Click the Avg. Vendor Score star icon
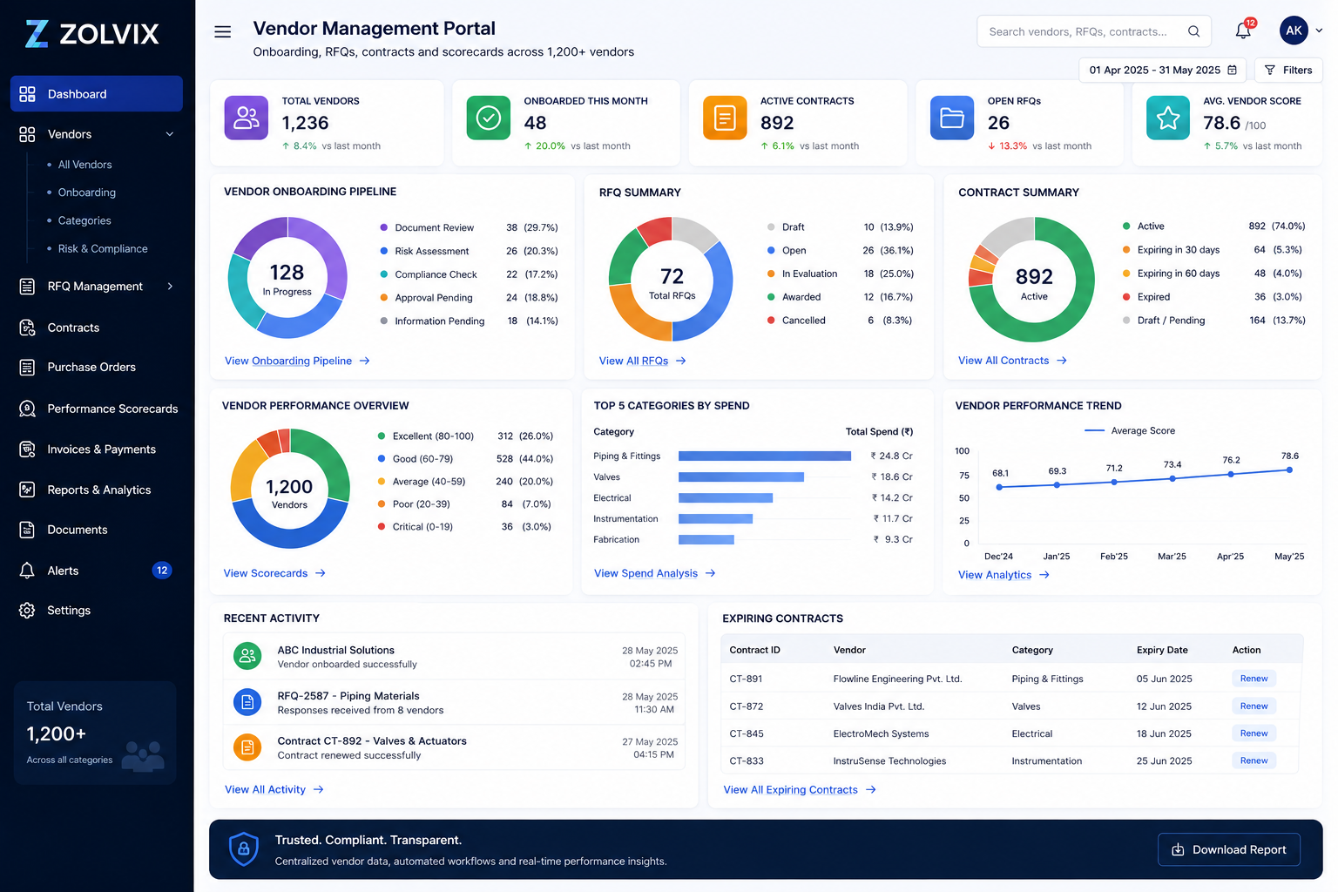 click(1168, 118)
